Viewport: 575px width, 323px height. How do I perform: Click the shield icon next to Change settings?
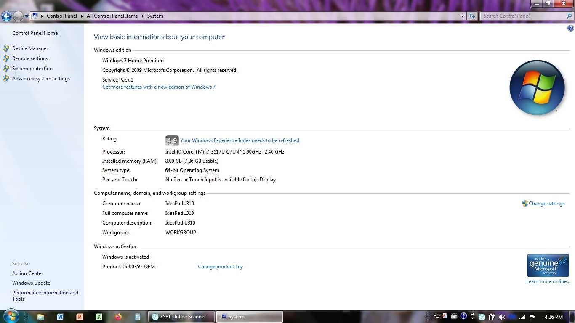click(x=525, y=204)
